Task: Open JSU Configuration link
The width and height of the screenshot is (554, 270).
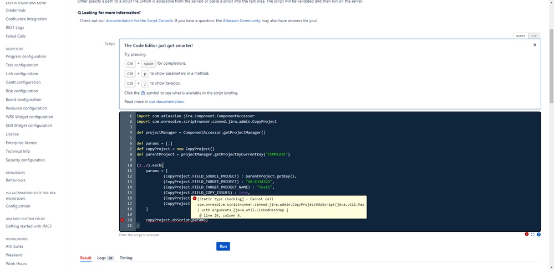Action: pyautogui.click(x=18, y=206)
